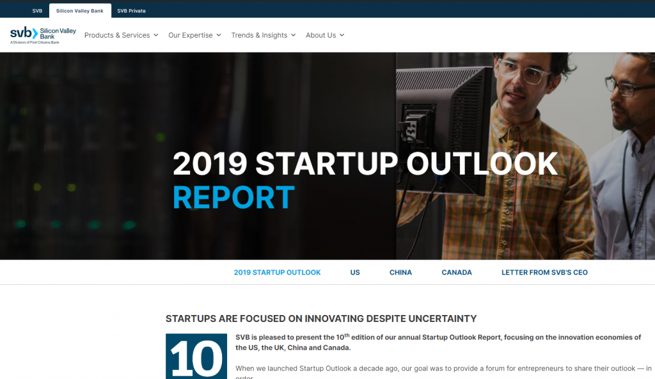
Task: Click the Startups Are Focused on Innovating heading
Action: point(321,318)
